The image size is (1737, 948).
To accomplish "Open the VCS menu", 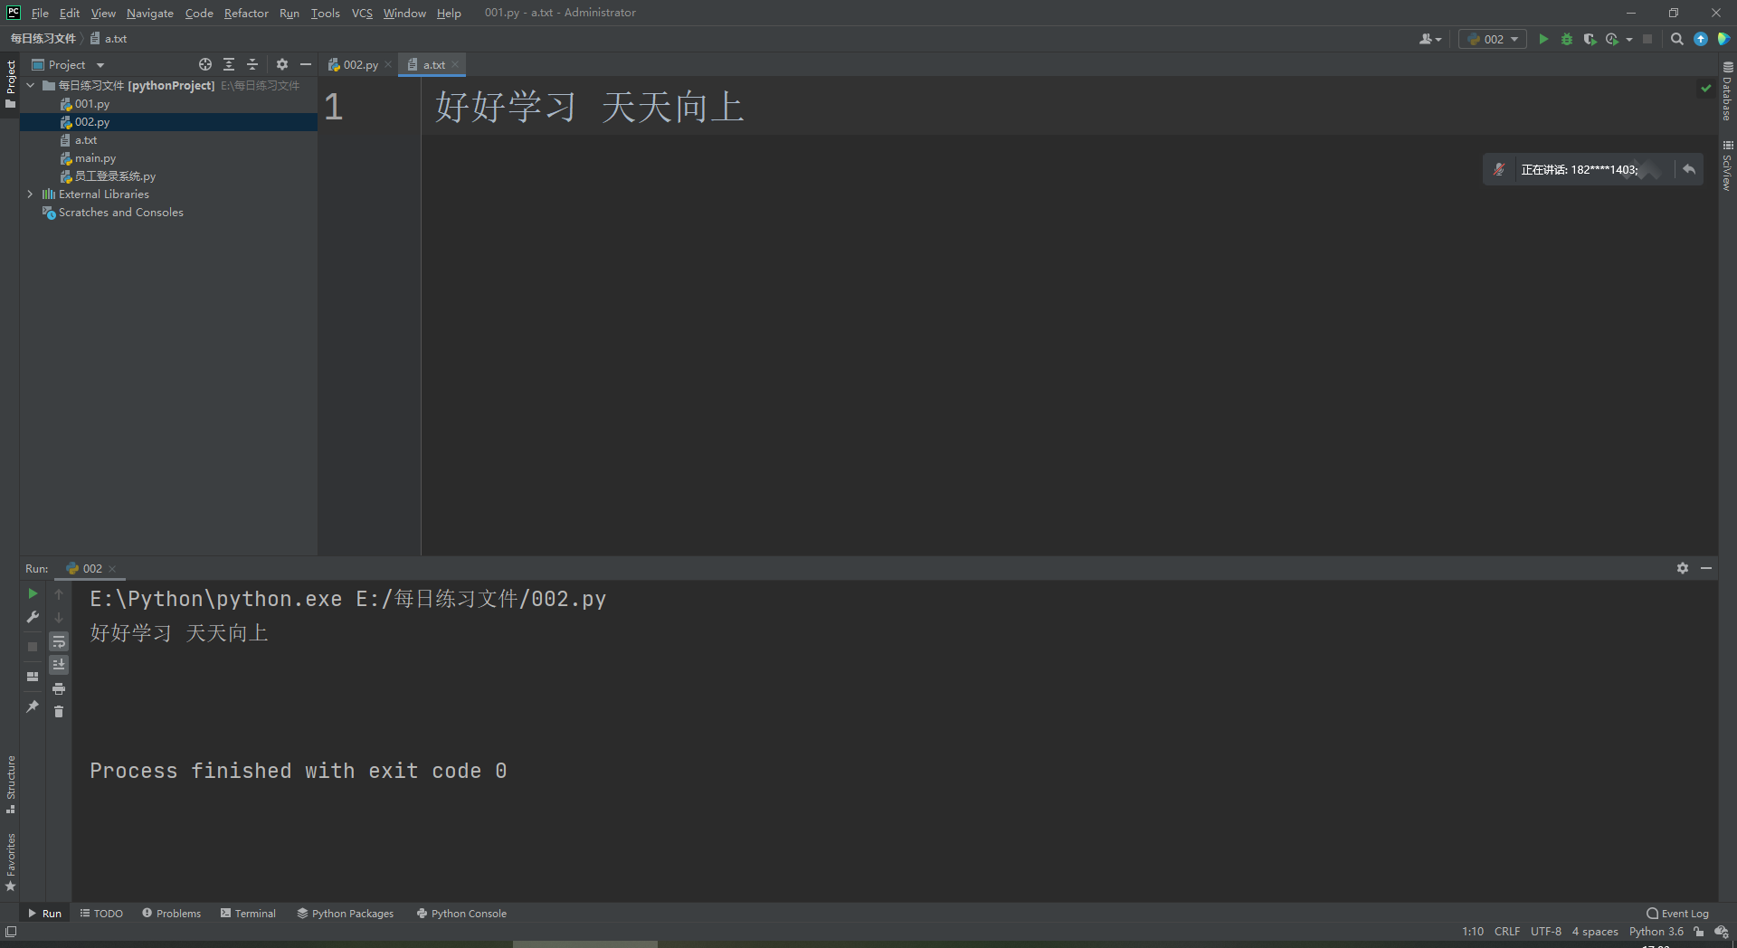I will click(x=362, y=13).
